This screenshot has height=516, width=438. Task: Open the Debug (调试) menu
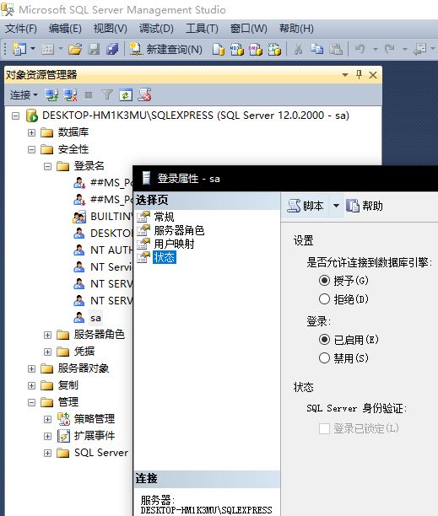point(156,29)
